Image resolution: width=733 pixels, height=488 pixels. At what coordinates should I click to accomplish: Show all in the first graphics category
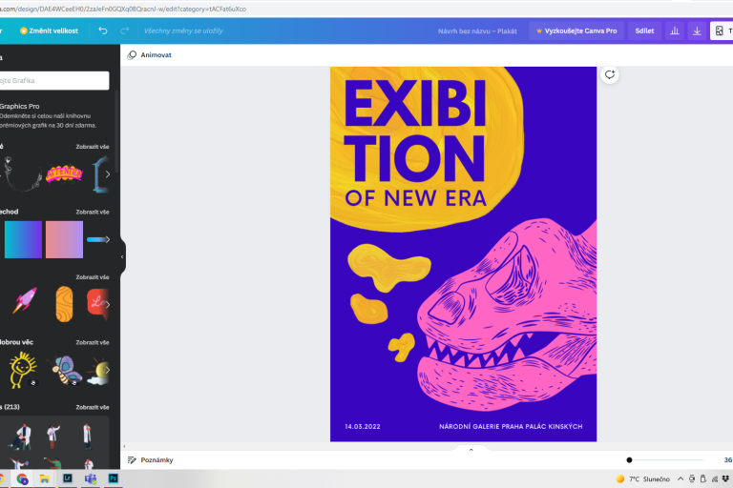coord(93,147)
